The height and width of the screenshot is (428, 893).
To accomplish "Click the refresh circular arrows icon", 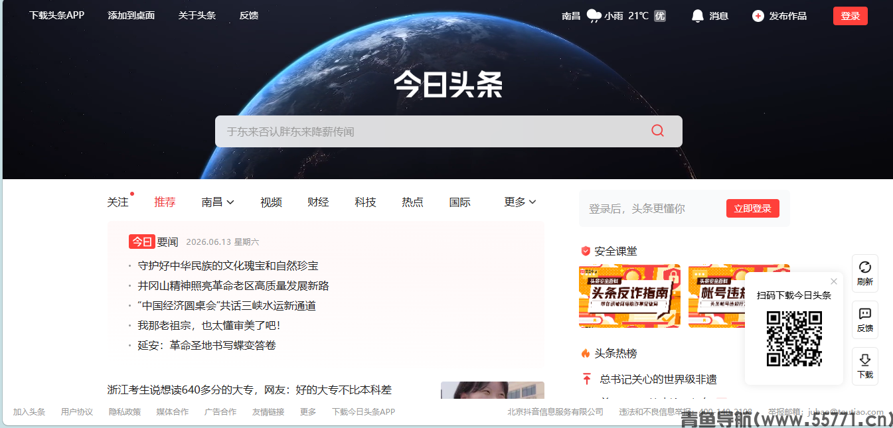I will [864, 267].
